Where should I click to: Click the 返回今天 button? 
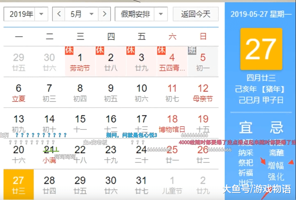196,14
